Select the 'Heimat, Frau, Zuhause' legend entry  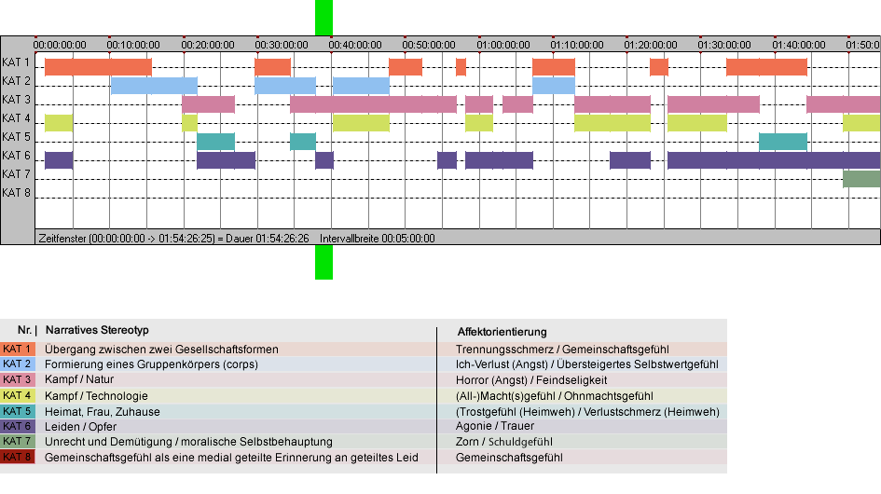point(103,411)
